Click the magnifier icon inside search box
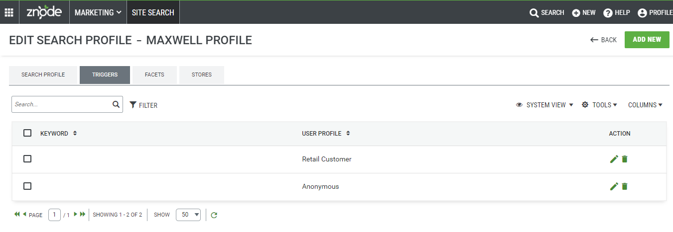673x232 pixels. [x=116, y=104]
